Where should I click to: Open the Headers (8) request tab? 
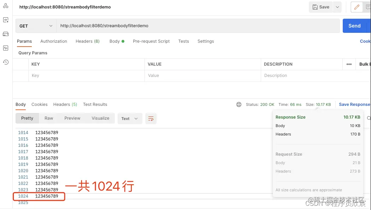(x=88, y=41)
